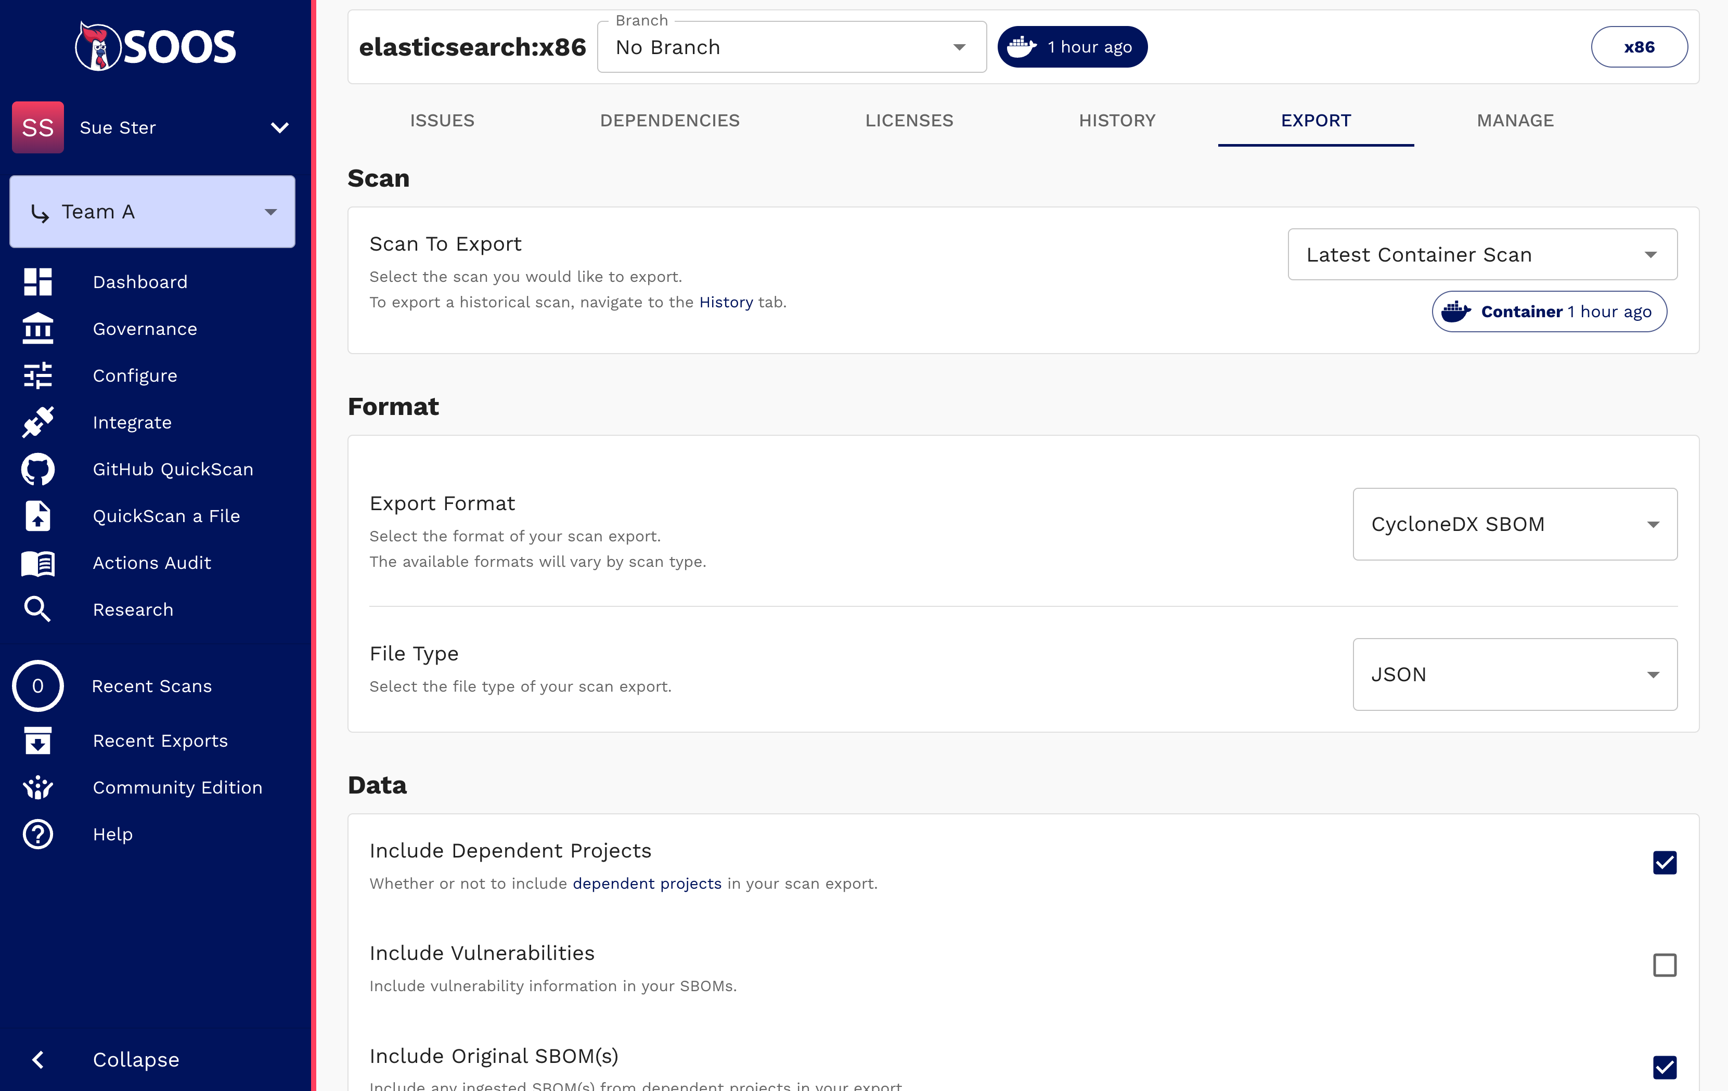This screenshot has width=1728, height=1091.
Task: Click the QuickScan a File upload icon
Action: pos(38,516)
